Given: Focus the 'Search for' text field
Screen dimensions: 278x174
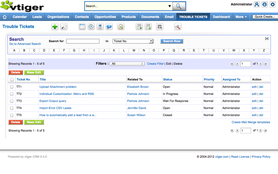Looking at the screenshot, I should 83,41.
